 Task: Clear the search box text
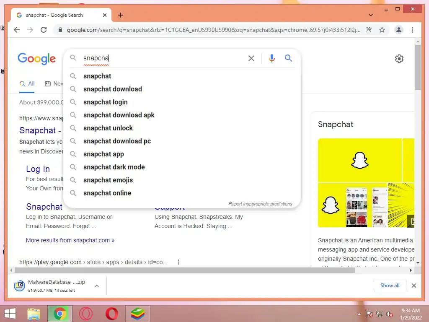coord(251,58)
